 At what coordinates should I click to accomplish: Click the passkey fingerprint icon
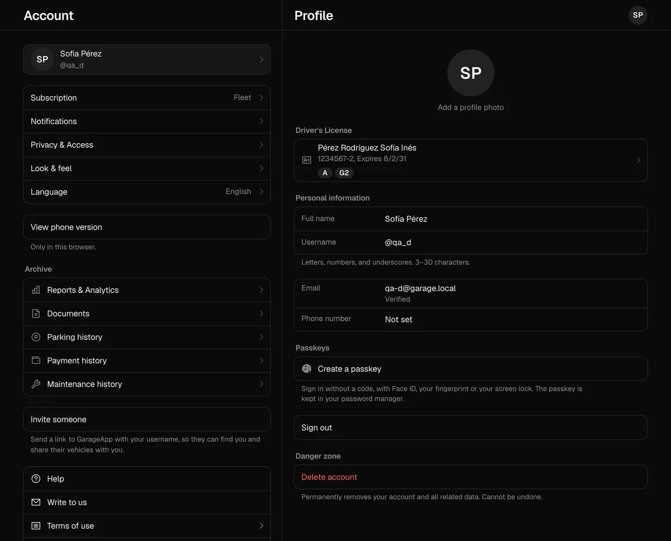pyautogui.click(x=306, y=369)
